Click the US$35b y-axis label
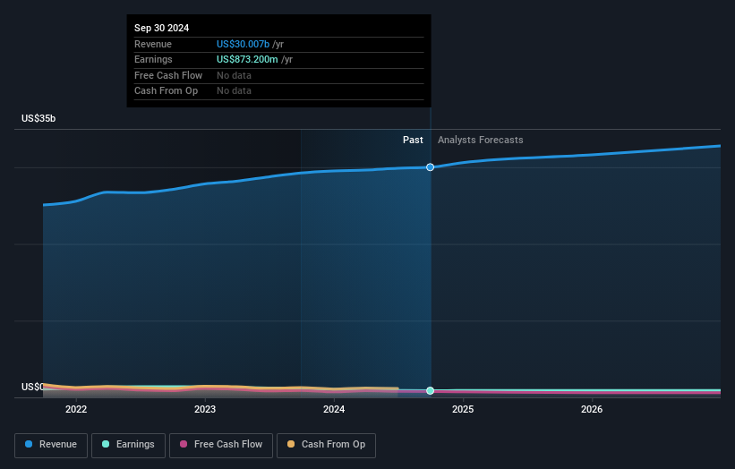735x469 pixels. [x=38, y=118]
